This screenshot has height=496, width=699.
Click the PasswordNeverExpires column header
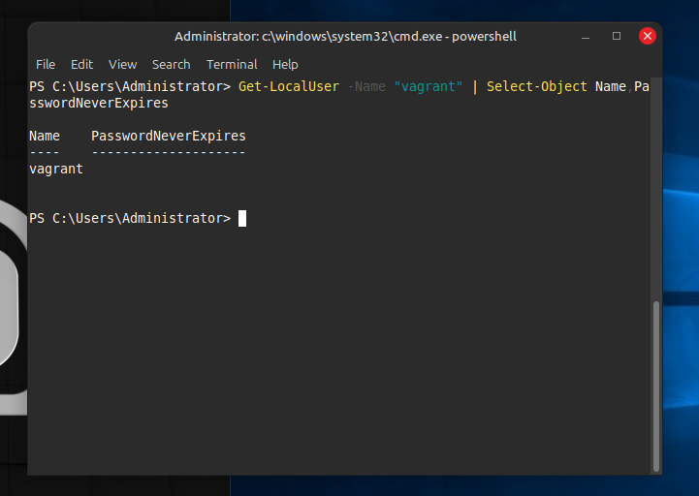coord(169,136)
